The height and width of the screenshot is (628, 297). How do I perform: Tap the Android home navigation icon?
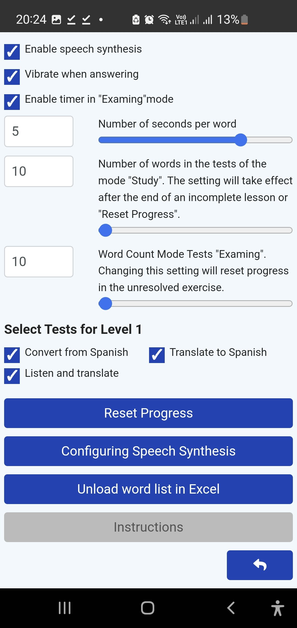148,608
